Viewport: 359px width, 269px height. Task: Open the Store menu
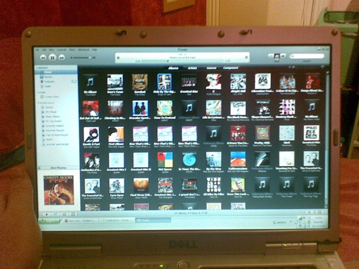pos(72,50)
